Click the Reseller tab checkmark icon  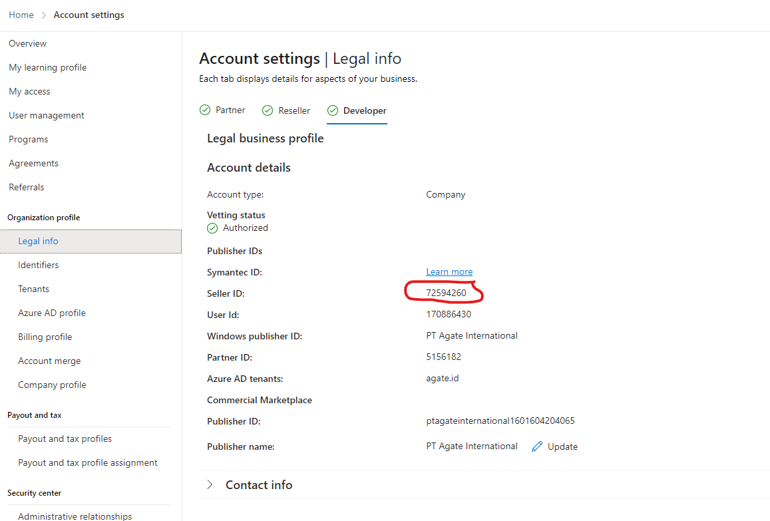pos(268,110)
